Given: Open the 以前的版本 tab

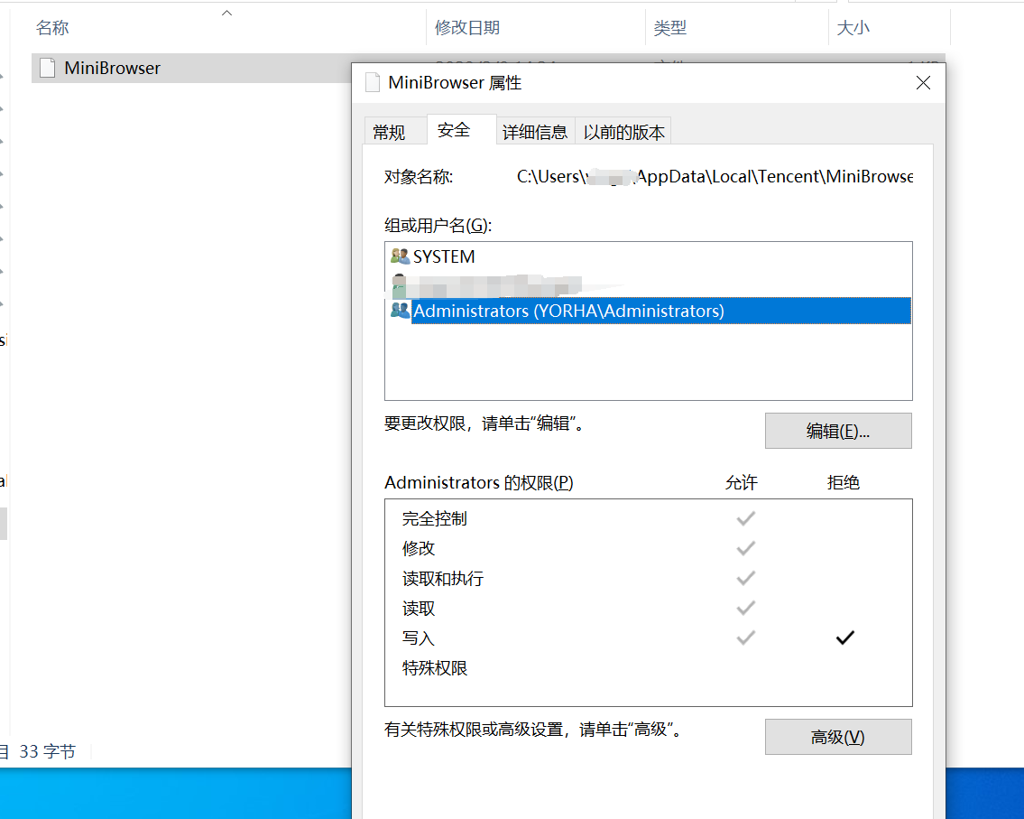Looking at the screenshot, I should pos(623,132).
